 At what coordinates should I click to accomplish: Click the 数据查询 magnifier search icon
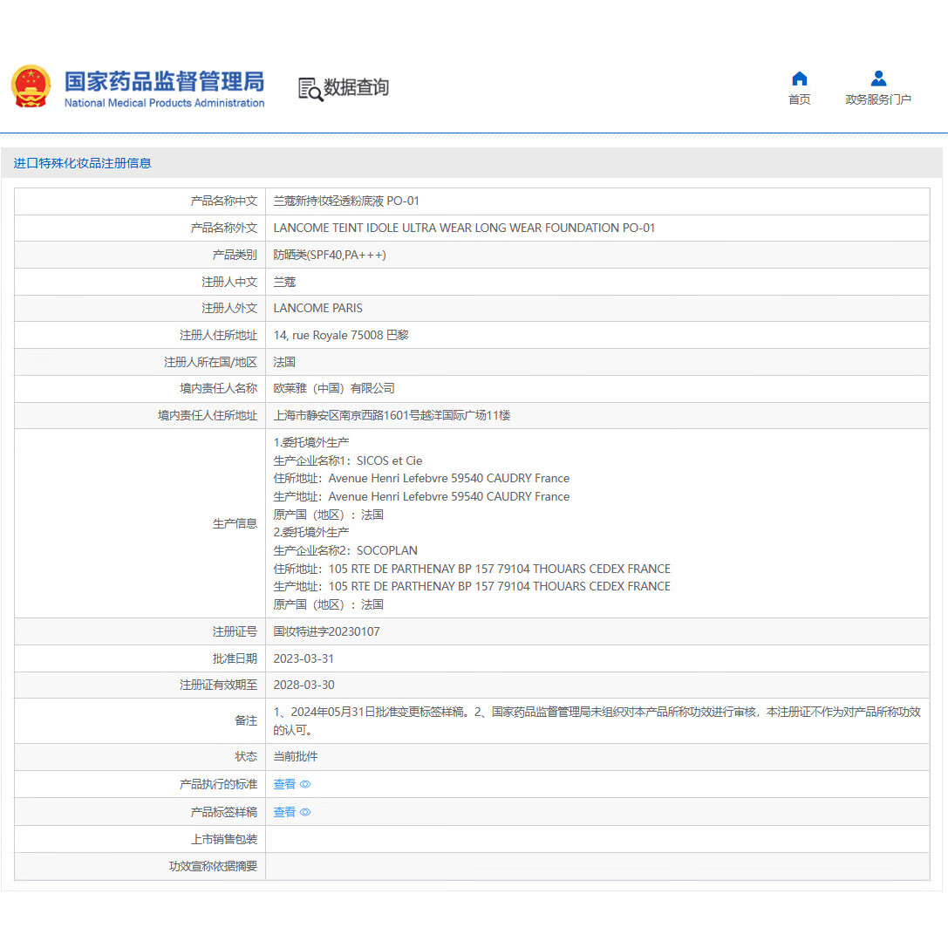click(x=310, y=89)
